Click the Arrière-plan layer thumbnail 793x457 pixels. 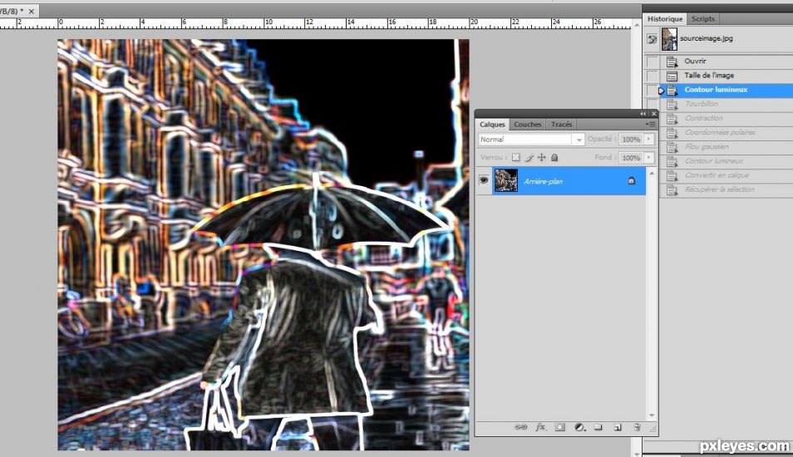pyautogui.click(x=505, y=180)
